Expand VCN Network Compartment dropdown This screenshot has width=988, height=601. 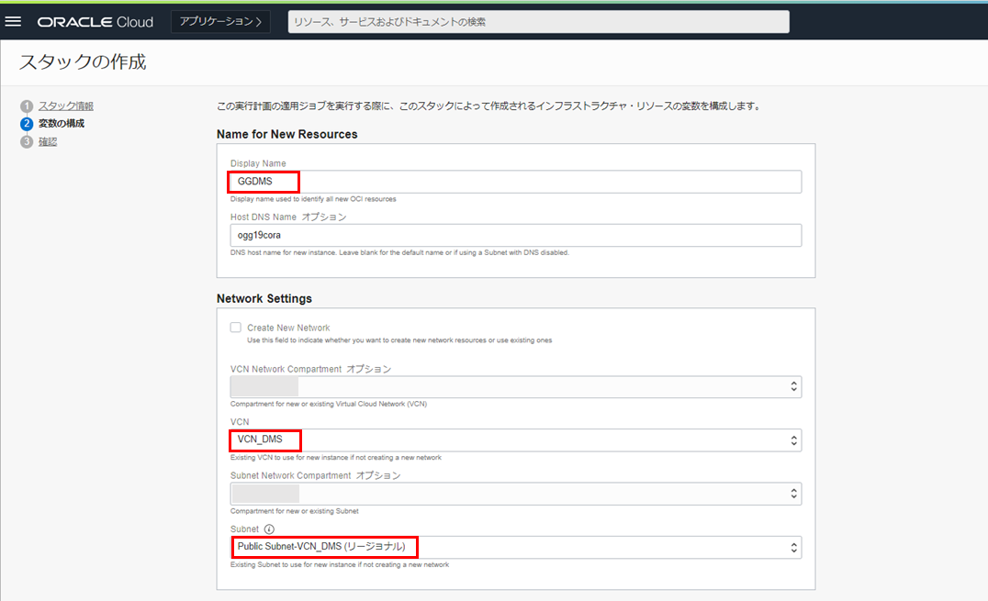click(x=515, y=386)
